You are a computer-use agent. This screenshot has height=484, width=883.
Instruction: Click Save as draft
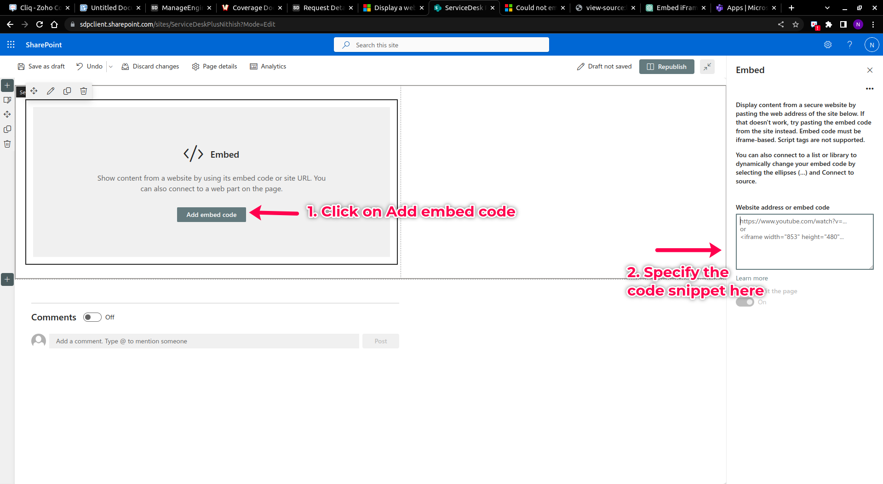(41, 67)
